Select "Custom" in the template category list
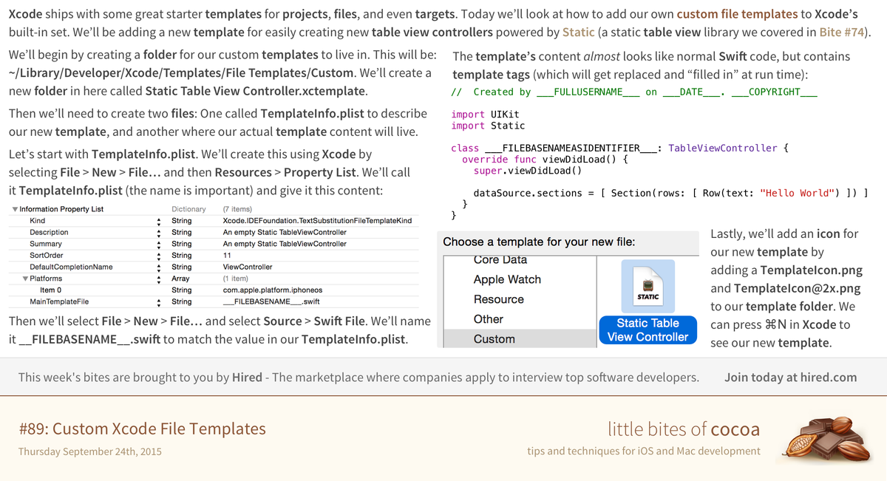The height and width of the screenshot is (481, 887). [x=495, y=339]
